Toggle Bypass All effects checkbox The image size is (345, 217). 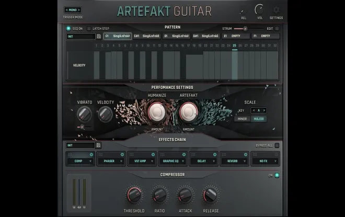pos(277,145)
